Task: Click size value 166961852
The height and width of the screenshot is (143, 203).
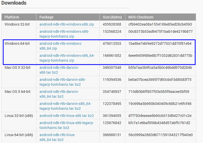Action: click(x=112, y=56)
